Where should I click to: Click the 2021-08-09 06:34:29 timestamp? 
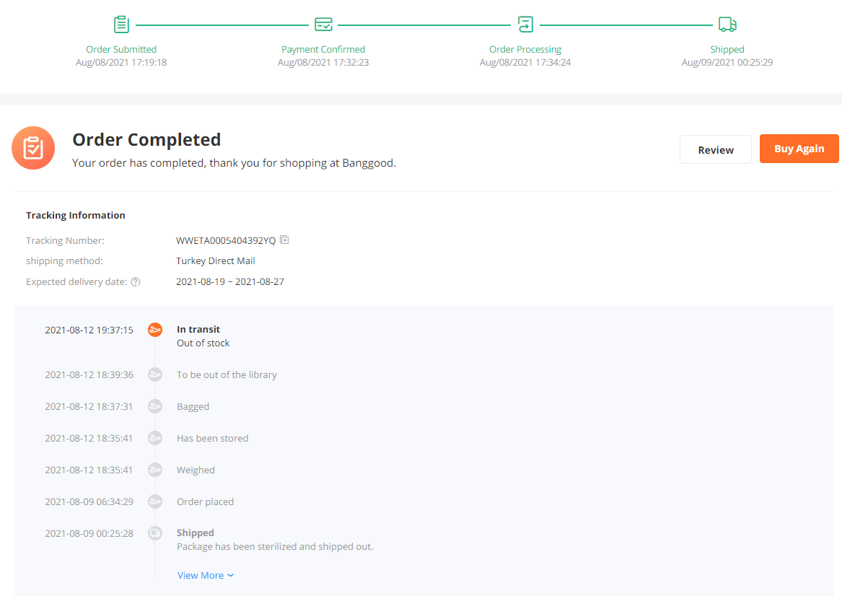[89, 501]
